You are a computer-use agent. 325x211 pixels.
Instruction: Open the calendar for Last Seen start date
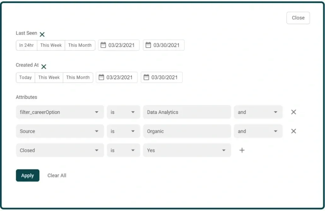tap(103, 45)
